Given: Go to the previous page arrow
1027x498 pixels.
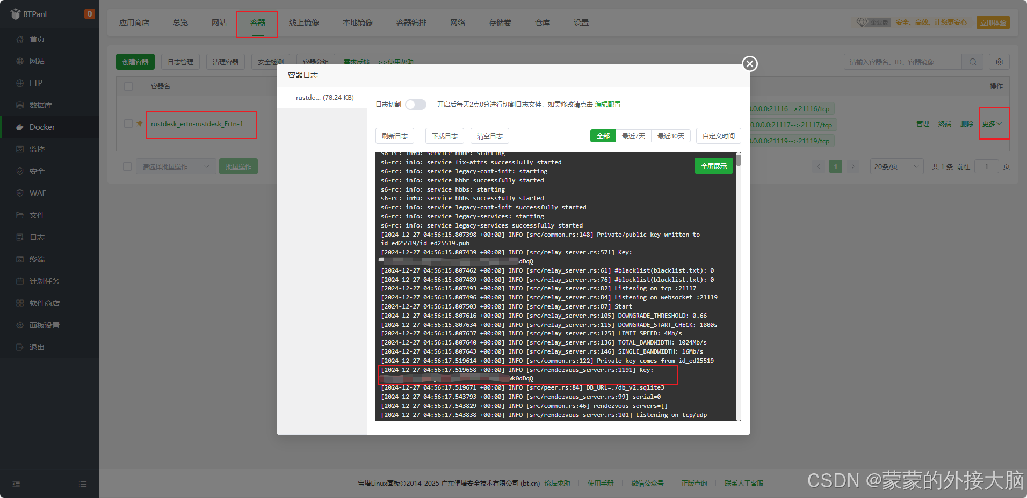Looking at the screenshot, I should tap(819, 166).
